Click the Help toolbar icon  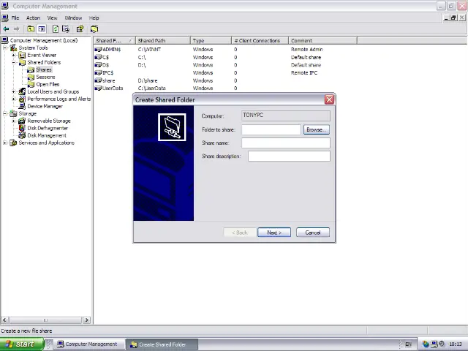pyautogui.click(x=80, y=29)
